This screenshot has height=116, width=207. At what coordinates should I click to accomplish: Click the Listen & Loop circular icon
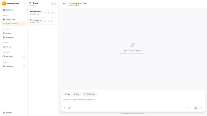click(4, 19)
